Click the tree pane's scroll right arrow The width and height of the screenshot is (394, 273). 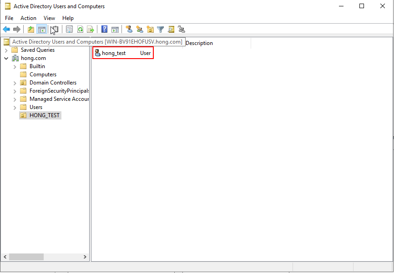point(85,257)
